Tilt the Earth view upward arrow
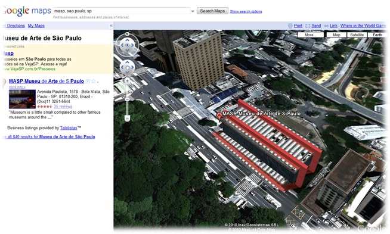The image size is (390, 234). pyautogui.click(x=127, y=40)
